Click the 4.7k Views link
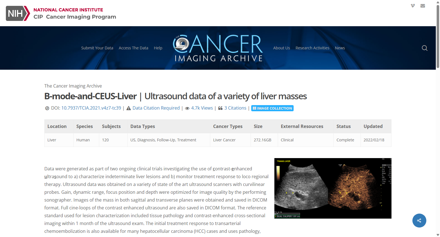 pyautogui.click(x=202, y=108)
